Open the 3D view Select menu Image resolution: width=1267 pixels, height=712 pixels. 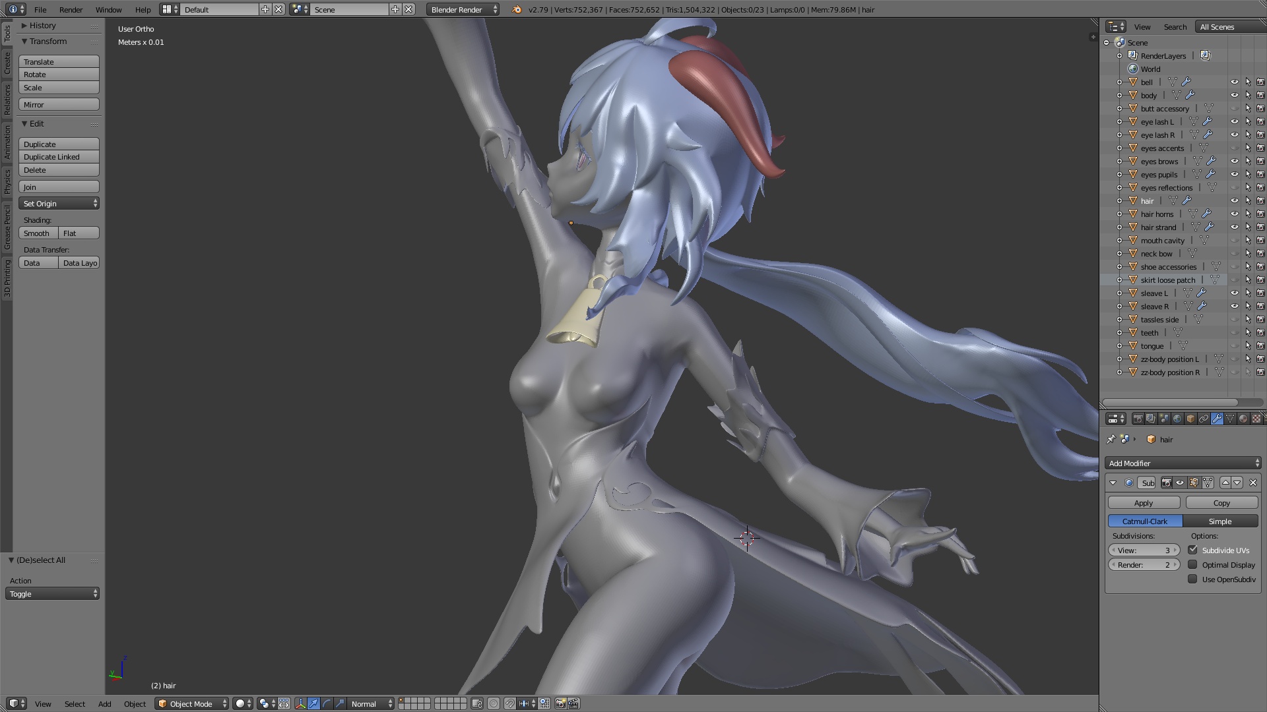(x=75, y=703)
